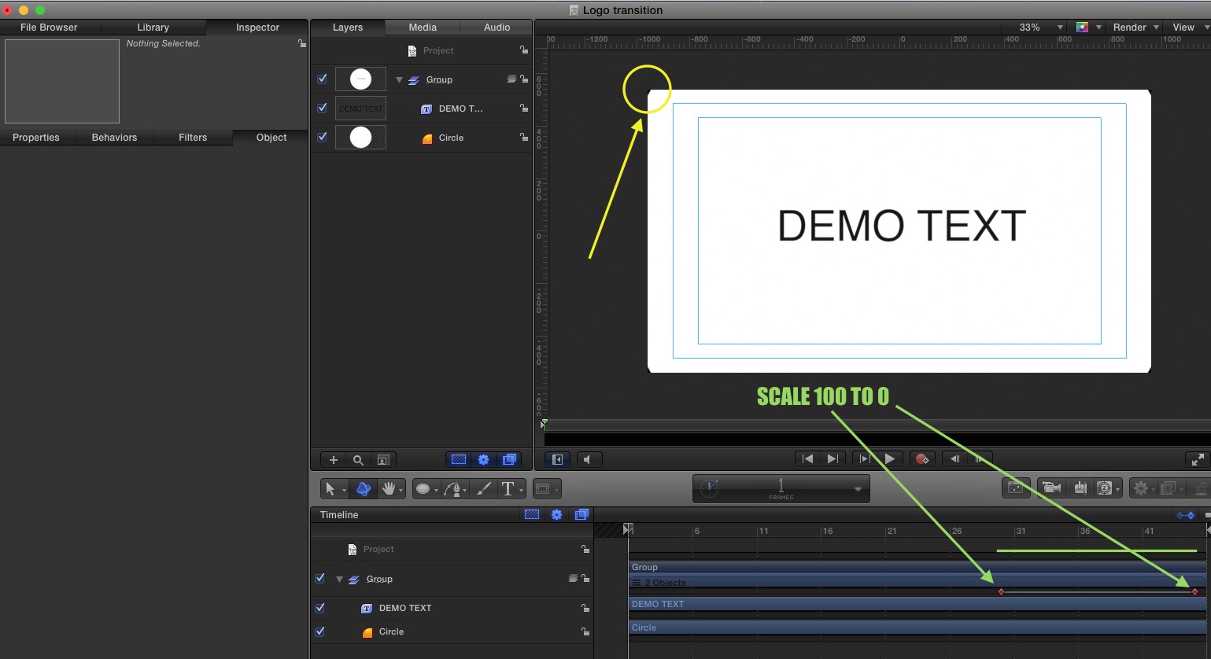Switch to the Media tab
The image size is (1211, 659).
click(423, 28)
